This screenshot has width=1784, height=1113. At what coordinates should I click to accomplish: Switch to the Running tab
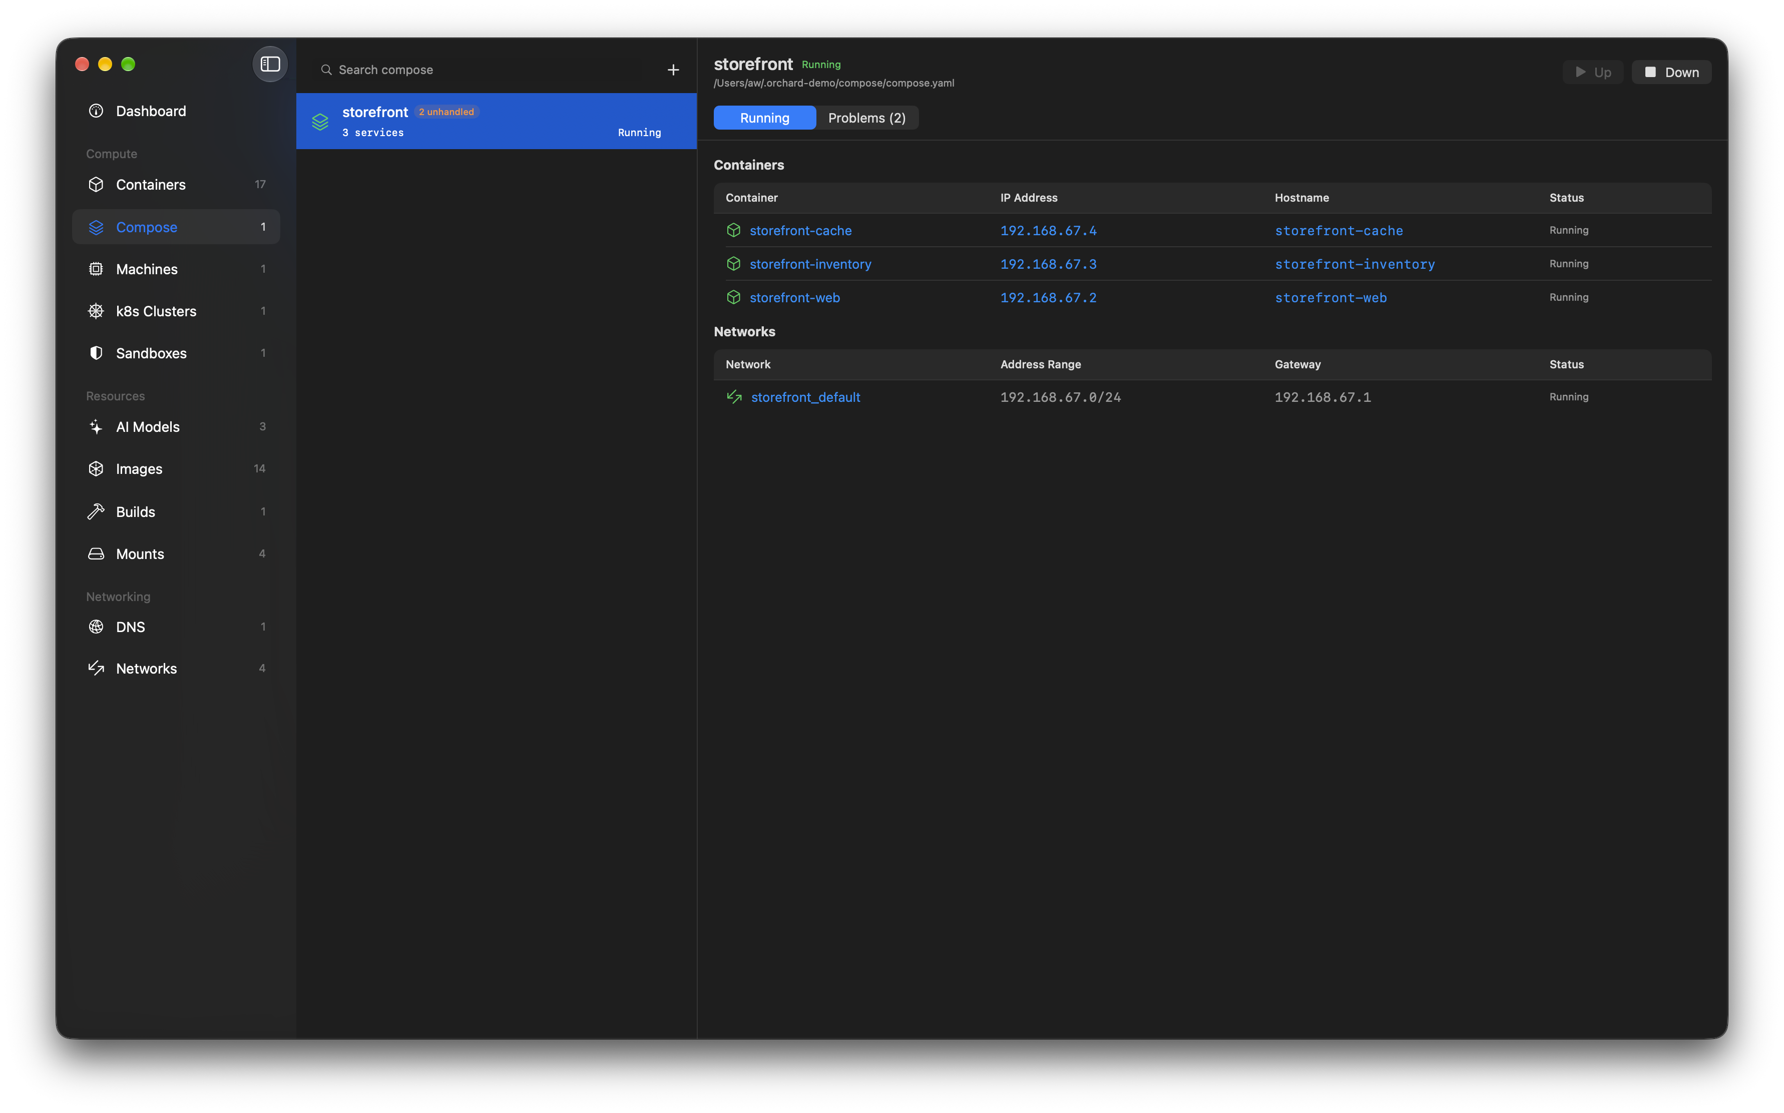764,118
